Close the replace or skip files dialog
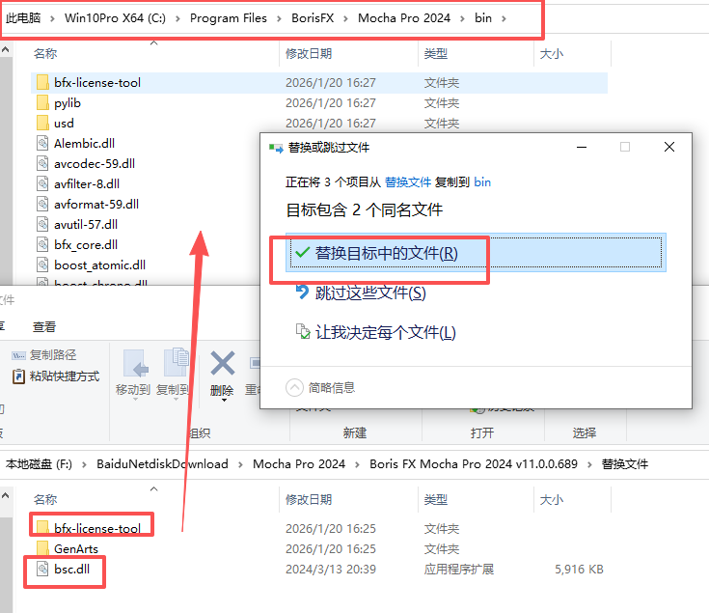The image size is (709, 613). click(x=669, y=147)
